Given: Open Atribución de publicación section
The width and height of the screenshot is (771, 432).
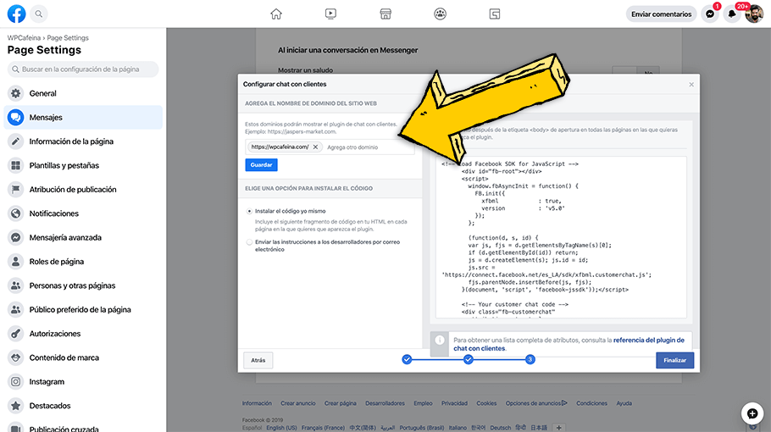Looking at the screenshot, I should (83, 190).
